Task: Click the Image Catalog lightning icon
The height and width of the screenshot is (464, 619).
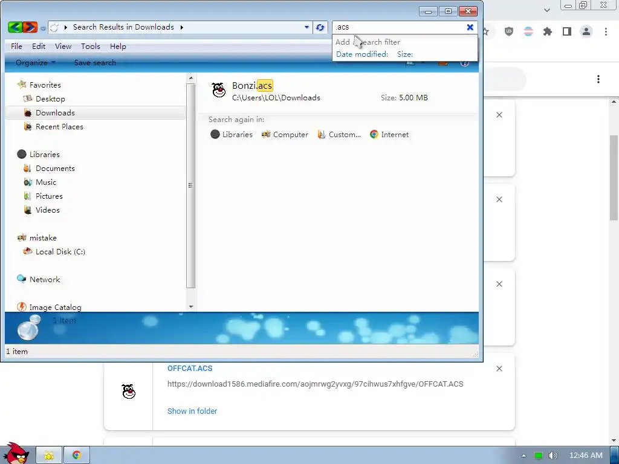Action: (21, 307)
